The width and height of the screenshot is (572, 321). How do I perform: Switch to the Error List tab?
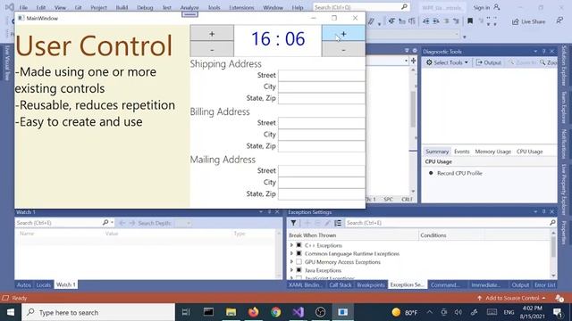click(x=544, y=285)
